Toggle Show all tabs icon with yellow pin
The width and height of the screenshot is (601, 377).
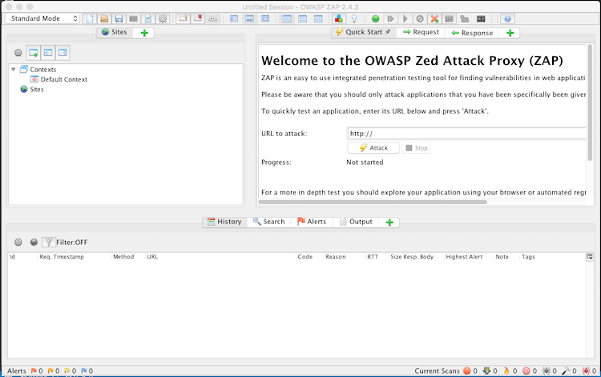(184, 18)
